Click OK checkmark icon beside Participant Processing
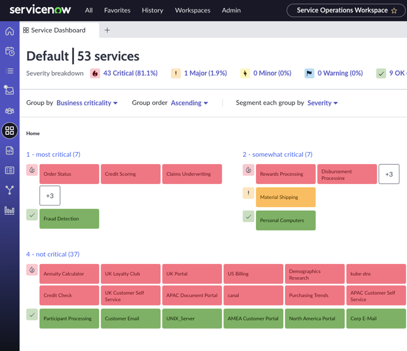 32,315
